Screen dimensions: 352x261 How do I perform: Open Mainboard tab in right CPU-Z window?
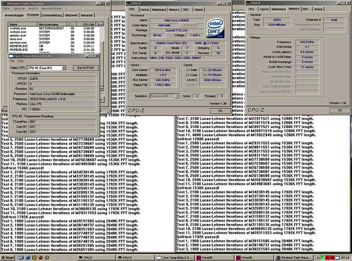click(278, 9)
